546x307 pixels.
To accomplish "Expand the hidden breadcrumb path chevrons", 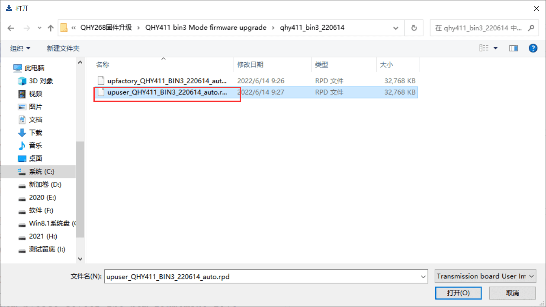I will click(74, 28).
